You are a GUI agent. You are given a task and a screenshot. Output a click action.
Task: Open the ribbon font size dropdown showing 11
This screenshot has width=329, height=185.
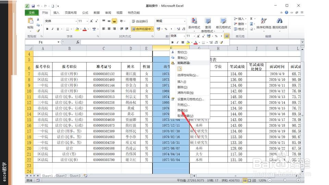87,21
